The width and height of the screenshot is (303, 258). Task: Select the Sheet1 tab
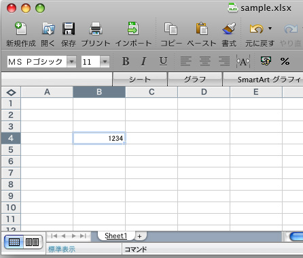pyautogui.click(x=116, y=236)
